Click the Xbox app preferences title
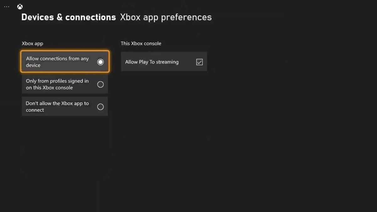 pos(166,17)
